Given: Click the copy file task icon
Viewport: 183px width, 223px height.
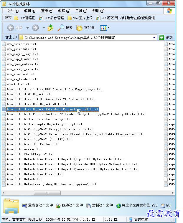Looking at the screenshot, I should 88,206.
